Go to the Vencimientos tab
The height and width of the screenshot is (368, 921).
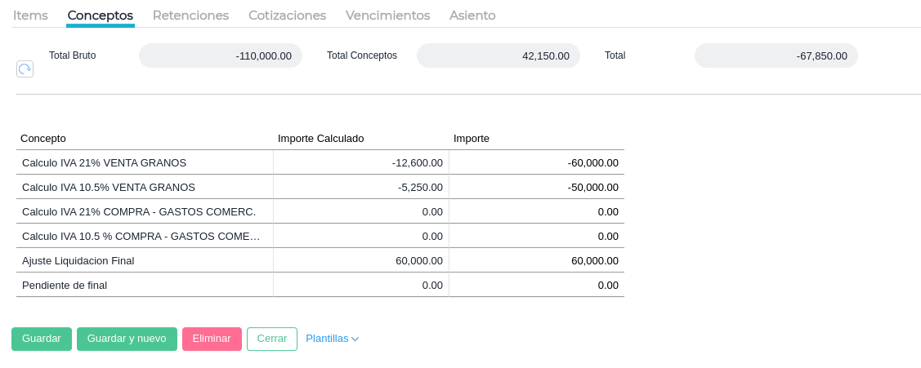[387, 16]
